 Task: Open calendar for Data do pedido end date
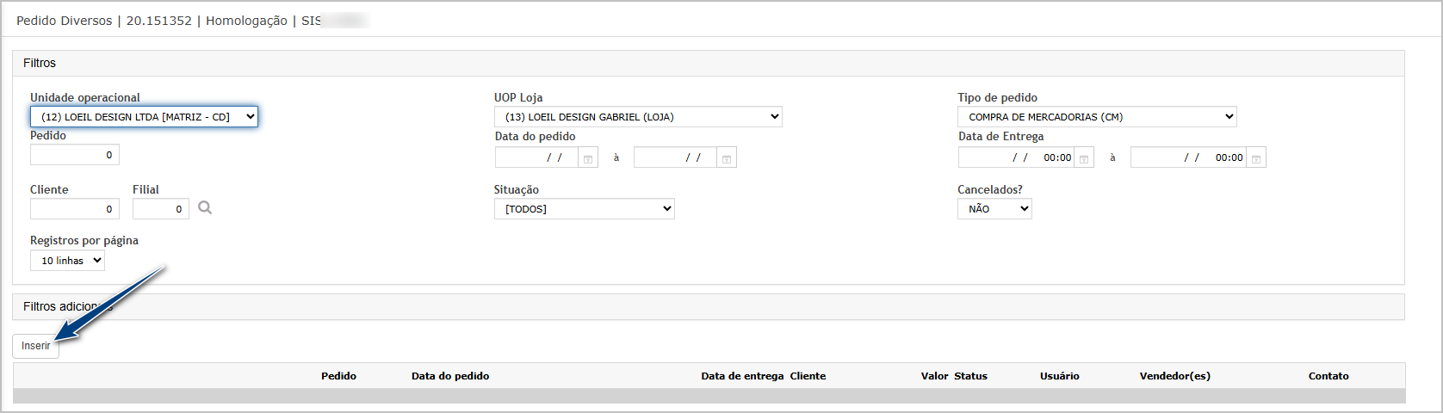727,158
